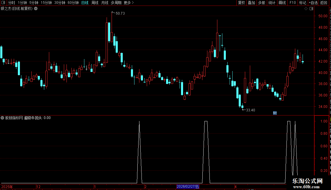Open the 多周期 multi-period view
Viewport: 331px width, 190px height.
pyautogui.click(x=116, y=3)
